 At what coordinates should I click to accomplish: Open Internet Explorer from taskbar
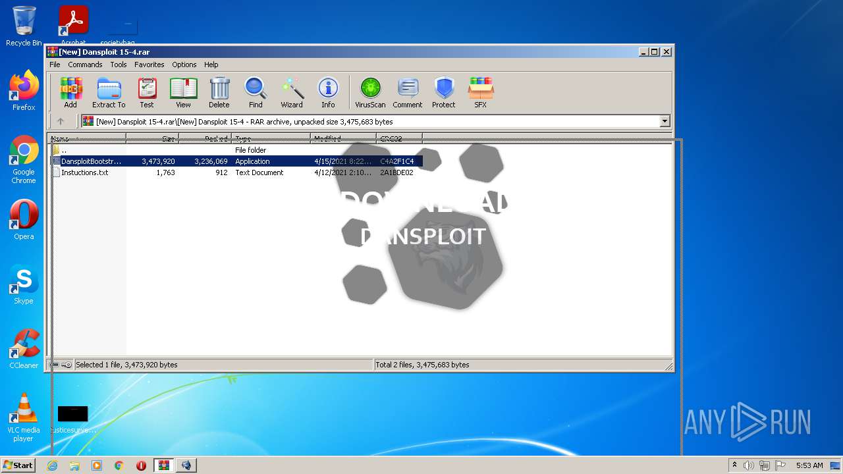(53, 465)
